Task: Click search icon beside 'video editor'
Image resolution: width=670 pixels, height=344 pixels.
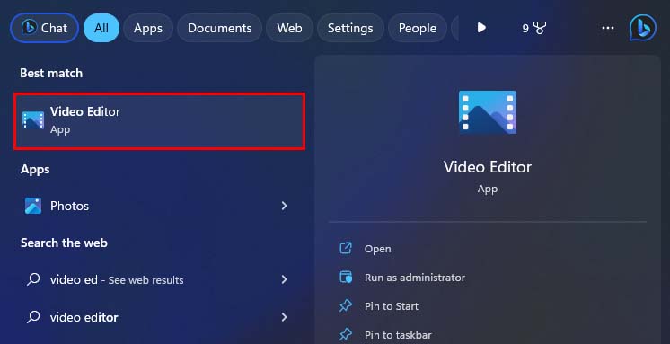Action: tap(33, 317)
